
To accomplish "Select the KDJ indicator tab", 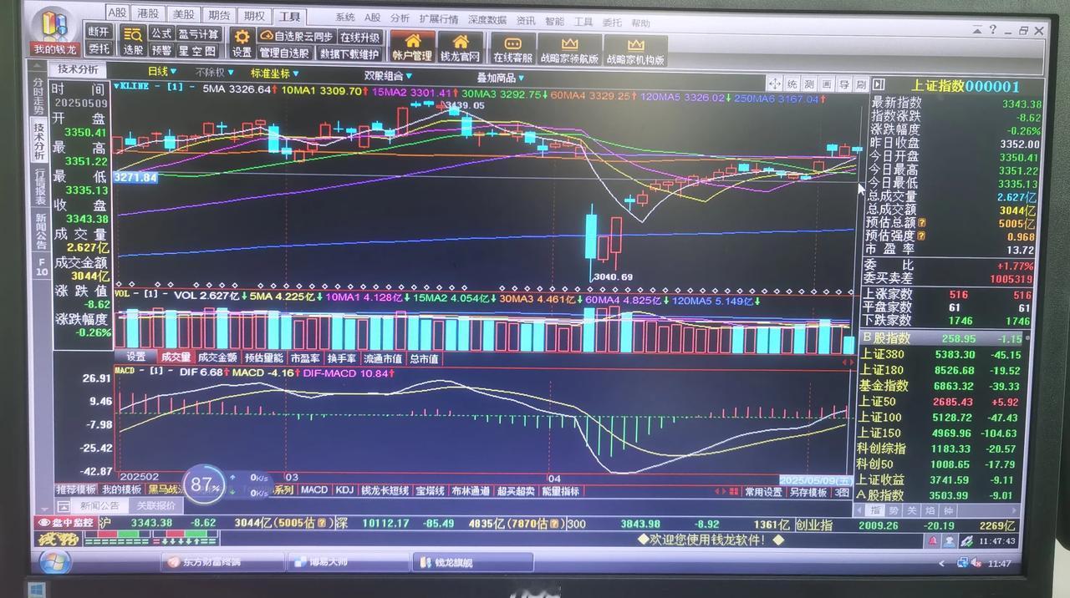I will (344, 490).
